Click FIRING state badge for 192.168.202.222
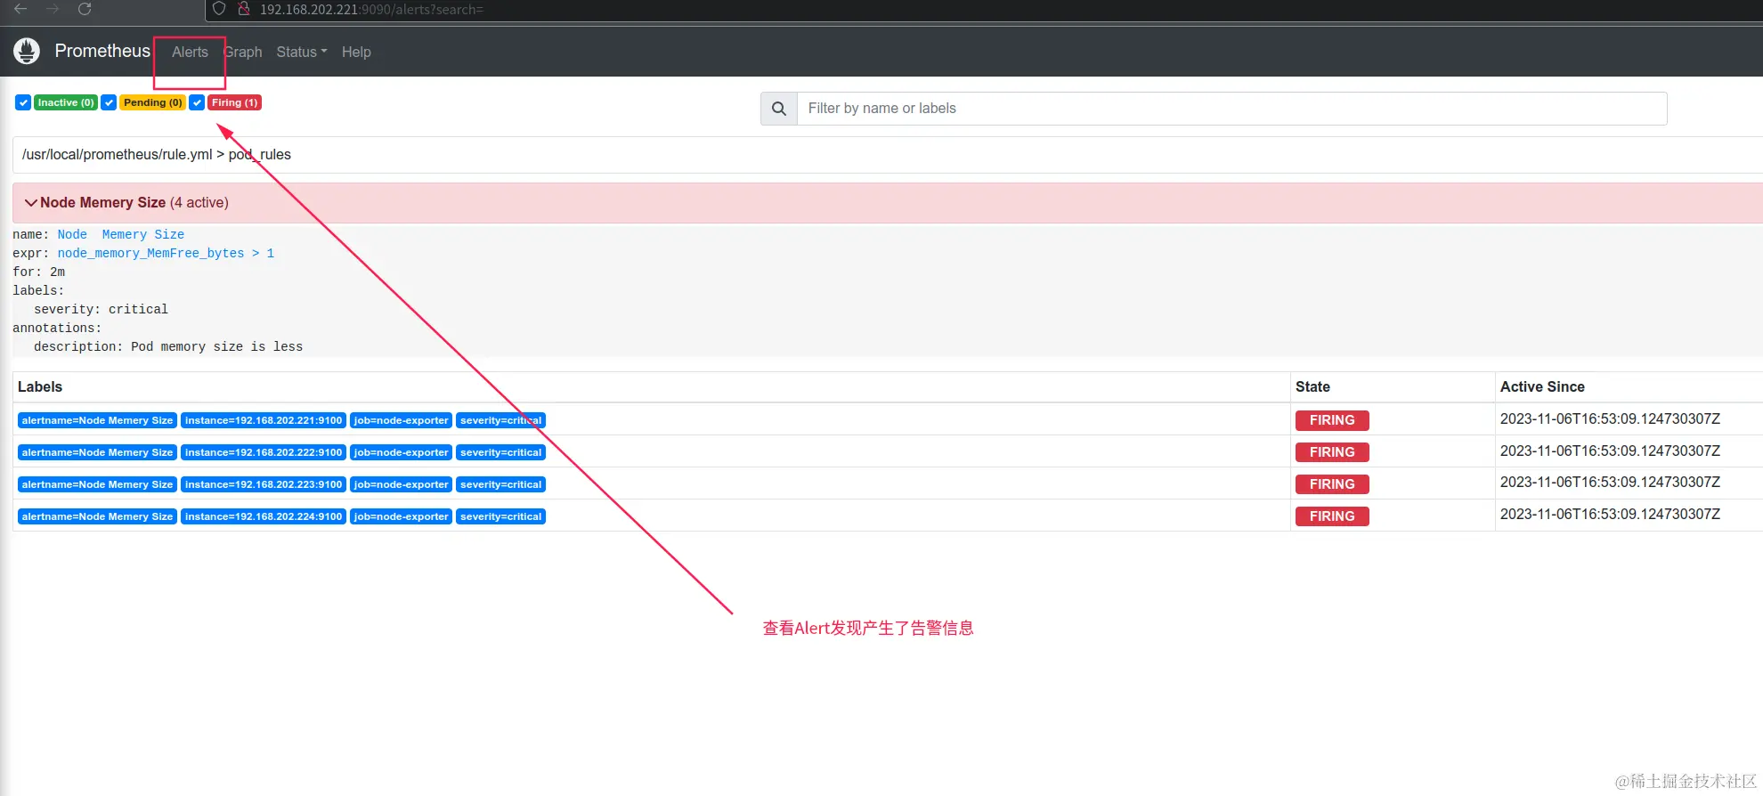Viewport: 1763px width, 796px height. pyautogui.click(x=1332, y=452)
